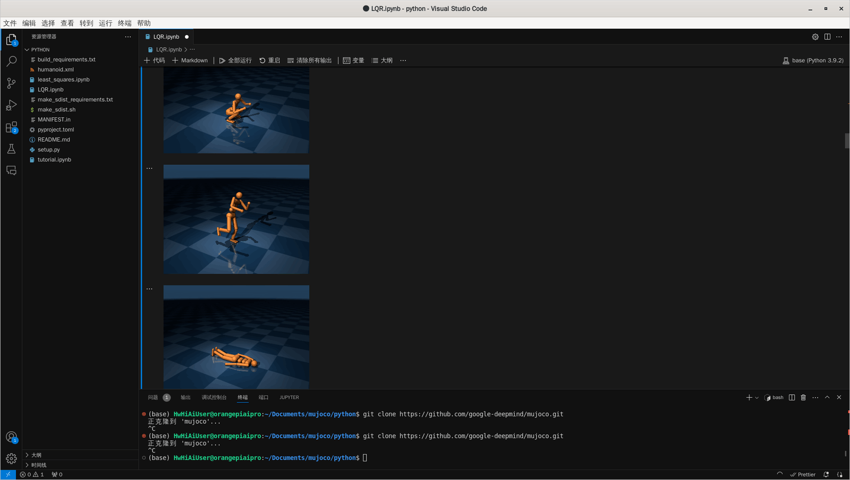850x480 pixels.
Task: Select the bash terminal instance
Action: 774,397
